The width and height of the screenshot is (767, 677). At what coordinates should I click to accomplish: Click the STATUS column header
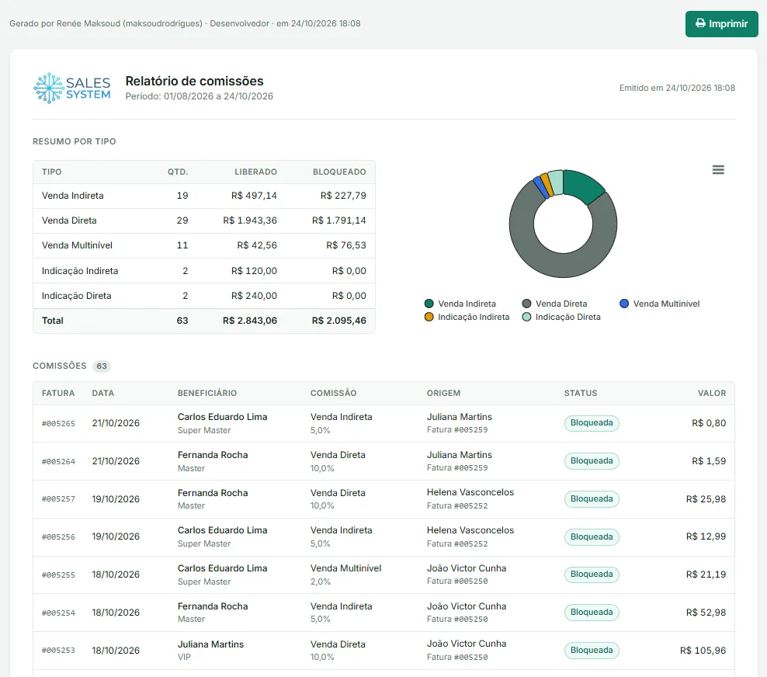581,394
